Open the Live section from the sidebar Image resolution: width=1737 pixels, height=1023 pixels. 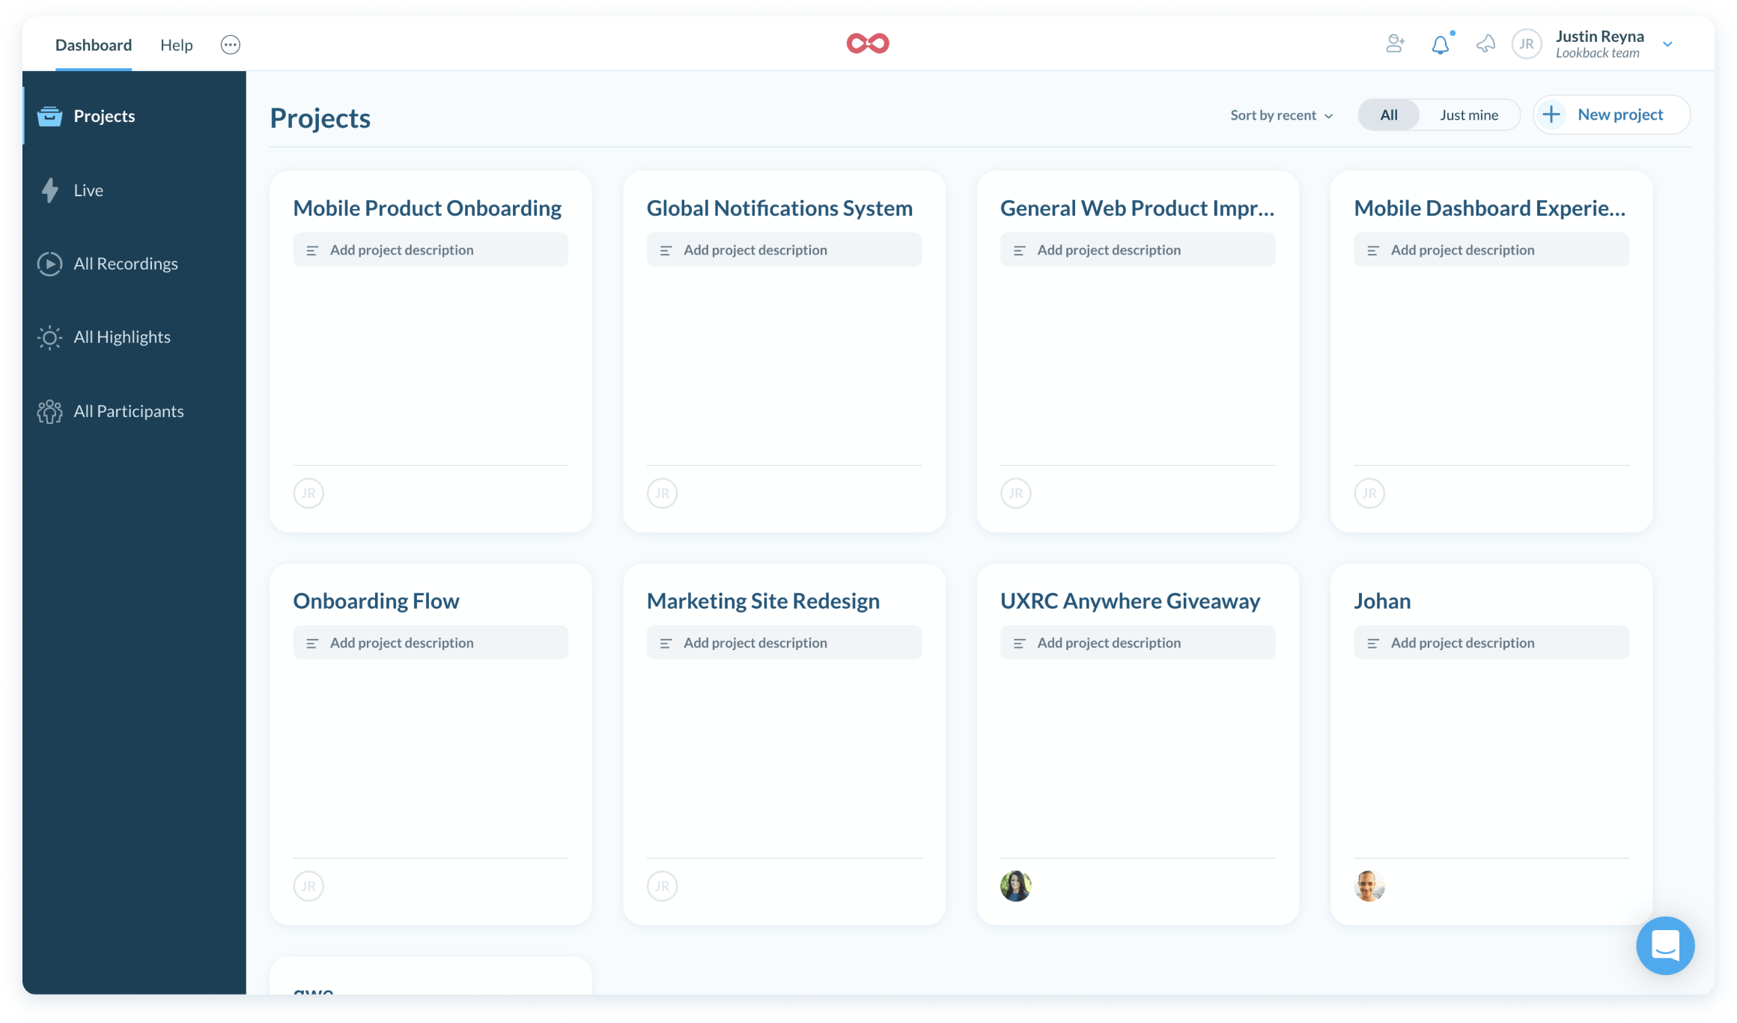(x=89, y=189)
